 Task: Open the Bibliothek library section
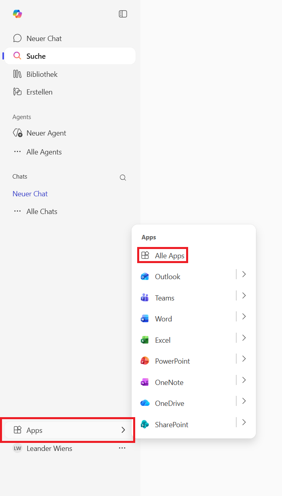[42, 74]
